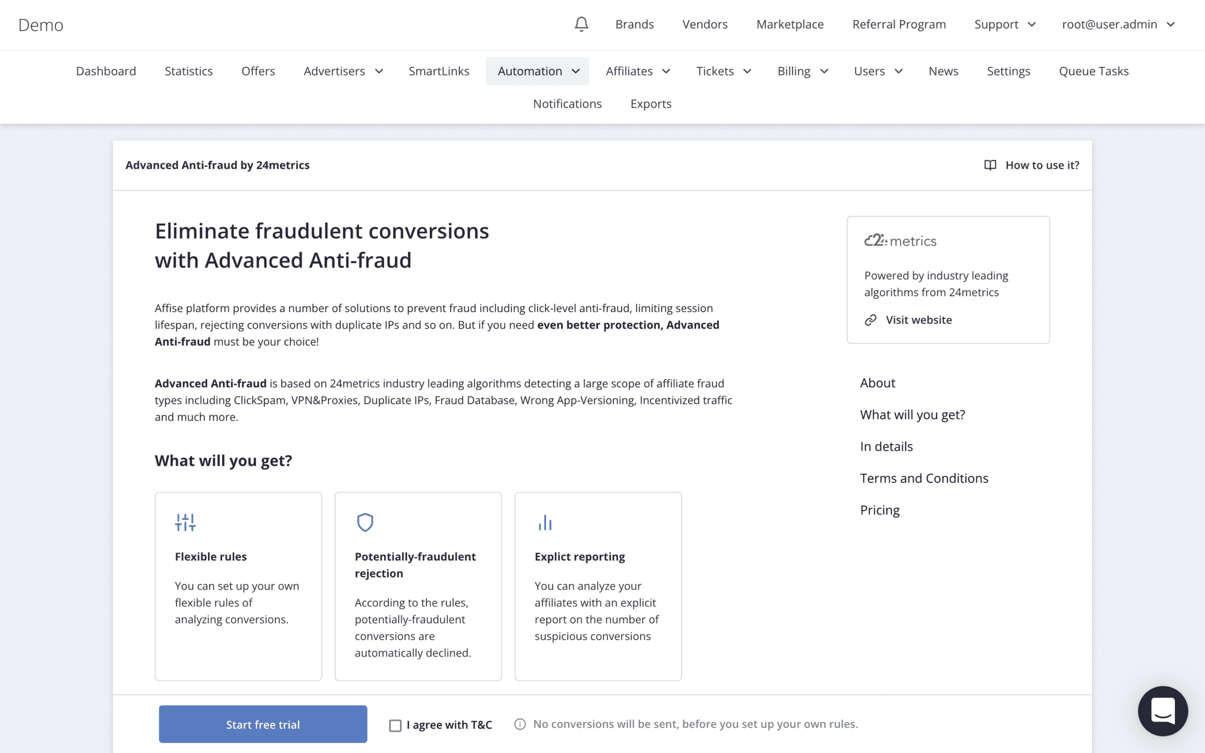Viewport: 1205px width, 753px height.
Task: Expand the Support dropdown menu
Action: pos(1004,24)
